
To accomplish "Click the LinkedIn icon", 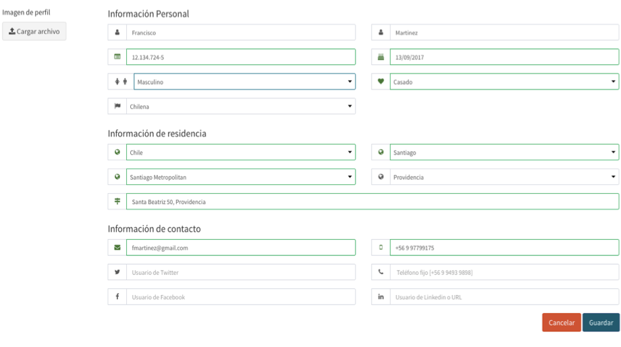I will (x=381, y=296).
